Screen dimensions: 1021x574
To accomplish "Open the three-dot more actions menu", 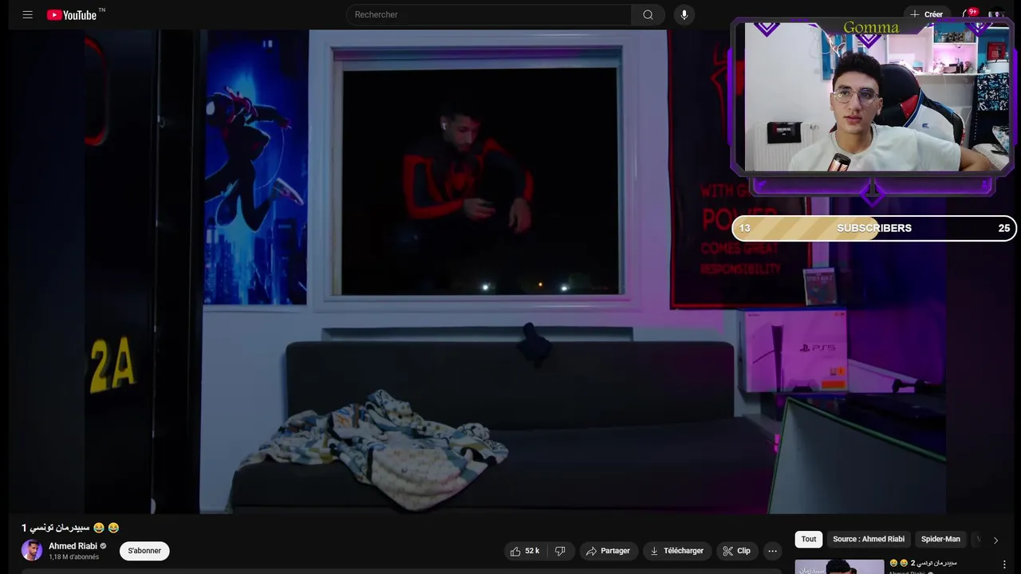I will (x=772, y=551).
